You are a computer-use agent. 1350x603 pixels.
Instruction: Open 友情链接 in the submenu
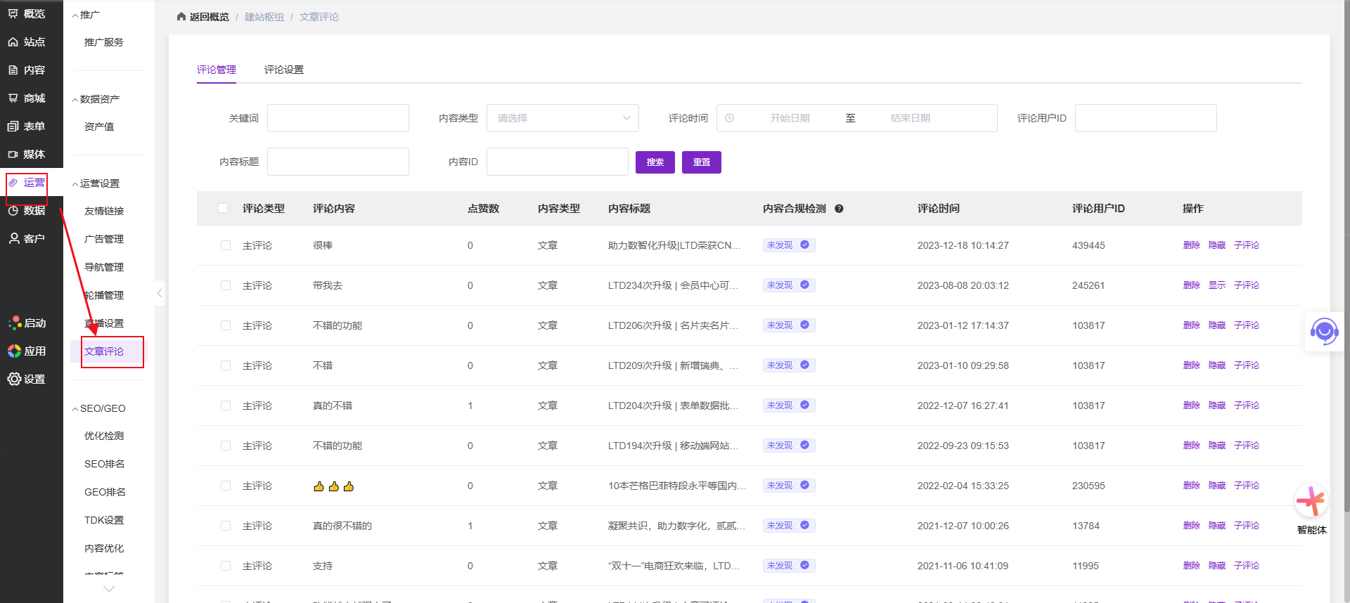coord(104,211)
